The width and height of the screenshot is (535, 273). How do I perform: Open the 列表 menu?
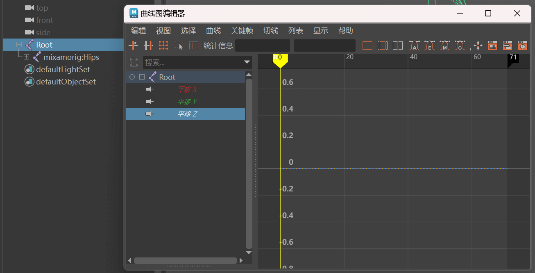point(296,31)
